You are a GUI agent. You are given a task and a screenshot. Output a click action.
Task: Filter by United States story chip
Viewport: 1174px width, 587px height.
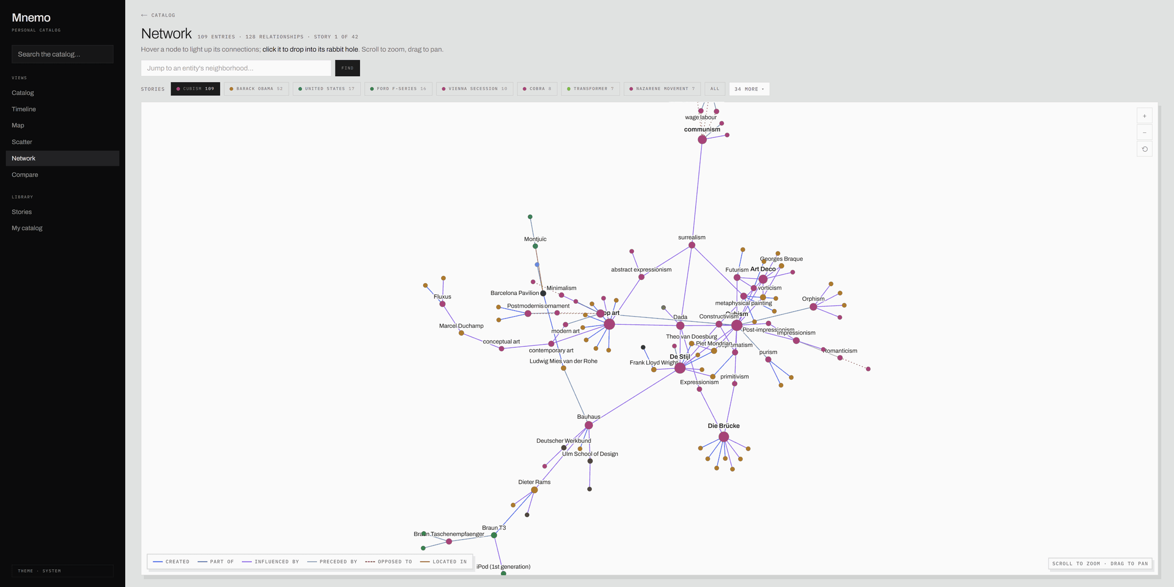coord(327,89)
